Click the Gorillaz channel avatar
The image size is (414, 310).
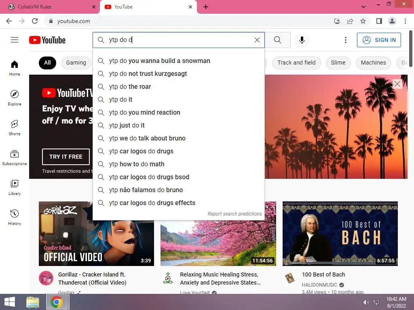46,278
